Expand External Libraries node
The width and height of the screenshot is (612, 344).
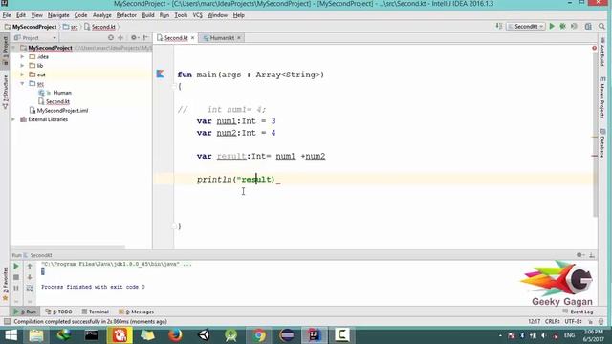tap(13, 119)
